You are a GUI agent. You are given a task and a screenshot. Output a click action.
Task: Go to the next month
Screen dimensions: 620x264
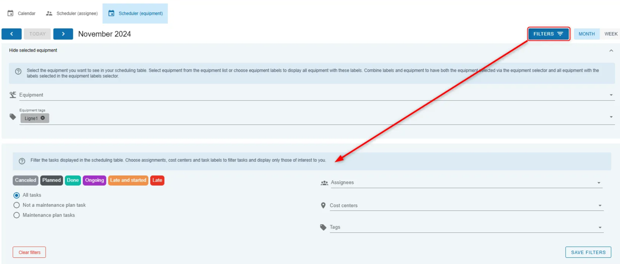(63, 34)
